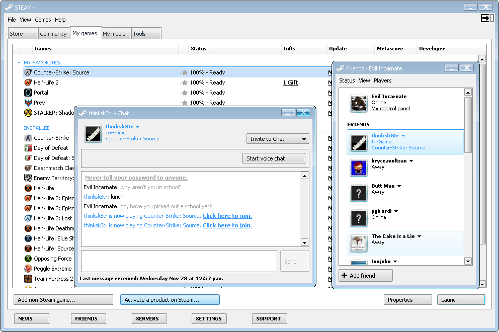The width and height of the screenshot is (499, 332).
Task: Open the Invite to Chat dropdown
Action: [x=278, y=139]
